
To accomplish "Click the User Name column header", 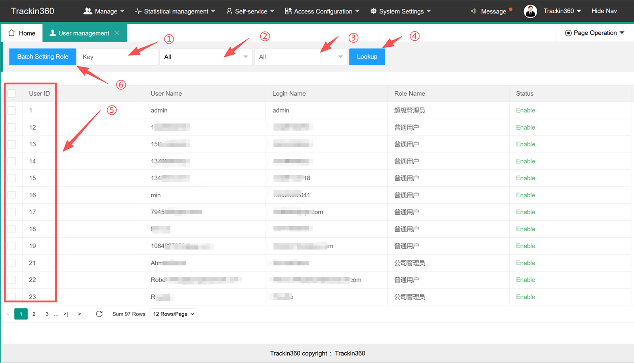I will 166,93.
